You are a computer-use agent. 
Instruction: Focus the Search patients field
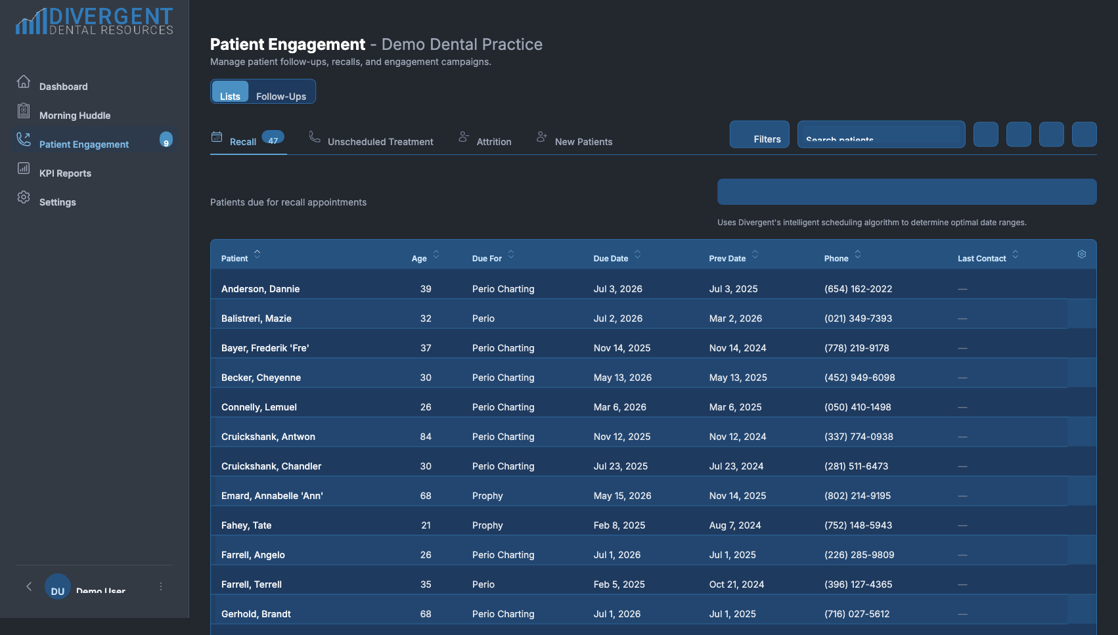pyautogui.click(x=882, y=134)
